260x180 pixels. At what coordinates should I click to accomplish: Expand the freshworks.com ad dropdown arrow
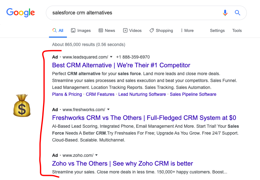[108, 110]
